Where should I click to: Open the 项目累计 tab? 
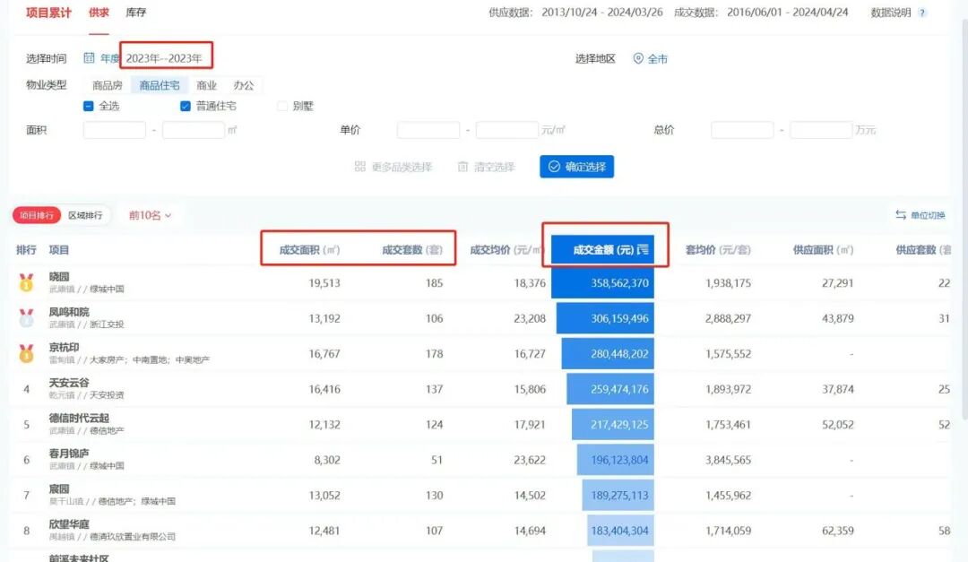(x=48, y=13)
